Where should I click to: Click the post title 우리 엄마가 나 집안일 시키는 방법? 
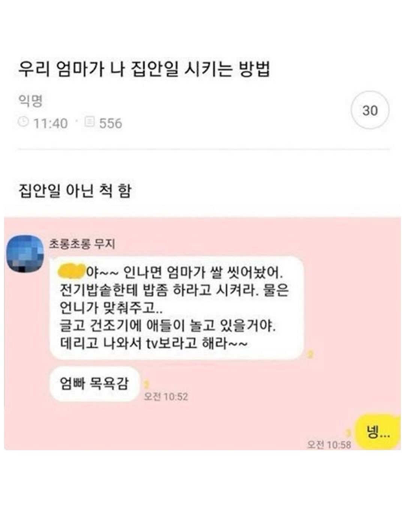tap(144, 69)
